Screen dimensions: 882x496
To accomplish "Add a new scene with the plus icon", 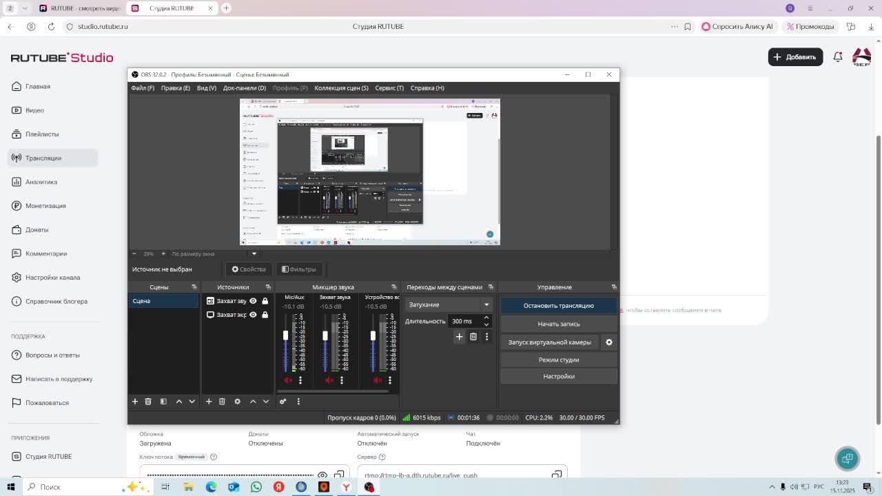I will (135, 402).
